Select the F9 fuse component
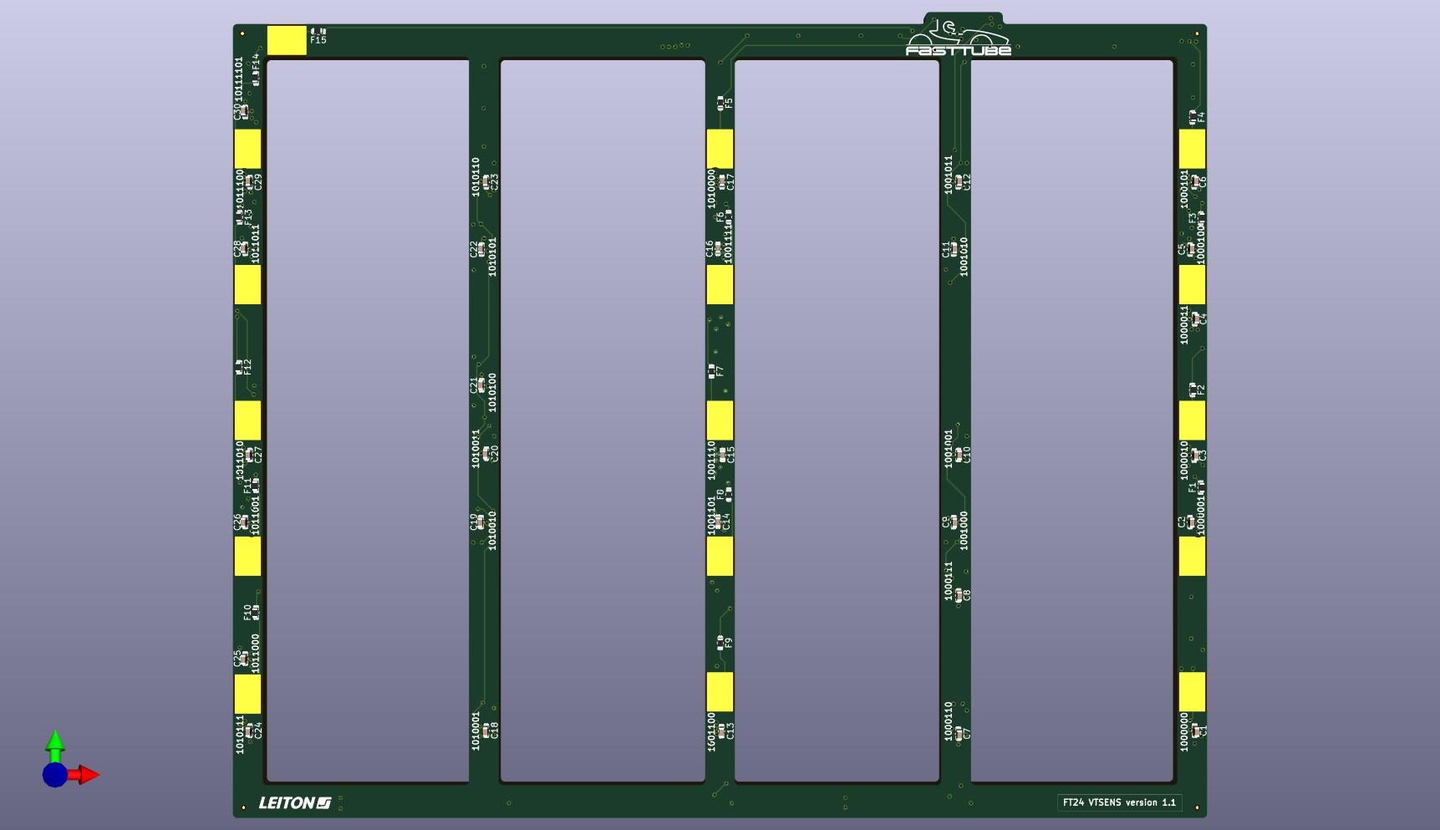 (x=720, y=642)
